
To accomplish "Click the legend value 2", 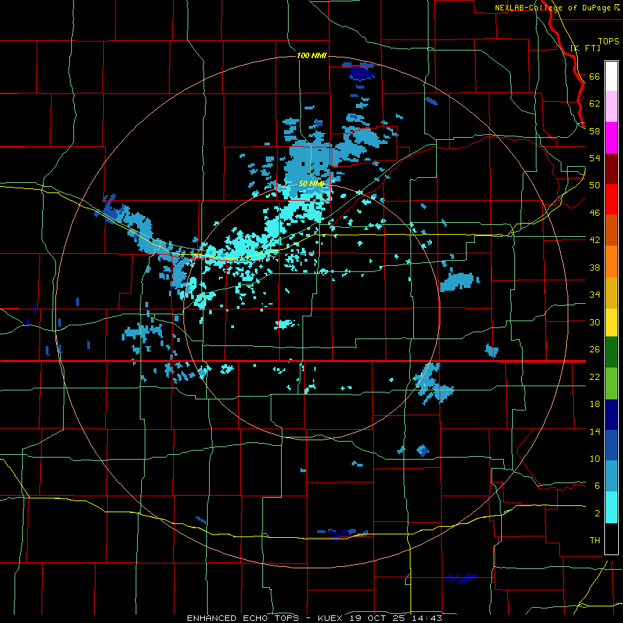I will click(x=597, y=513).
